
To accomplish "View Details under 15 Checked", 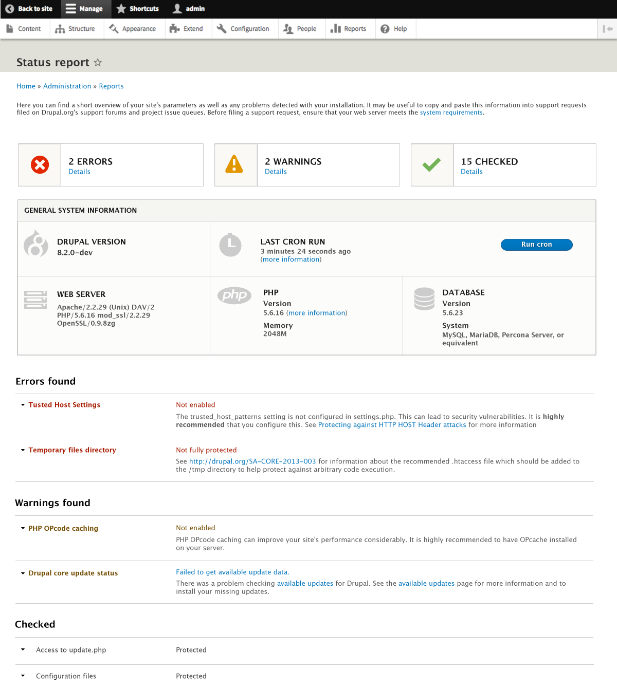I will [471, 172].
